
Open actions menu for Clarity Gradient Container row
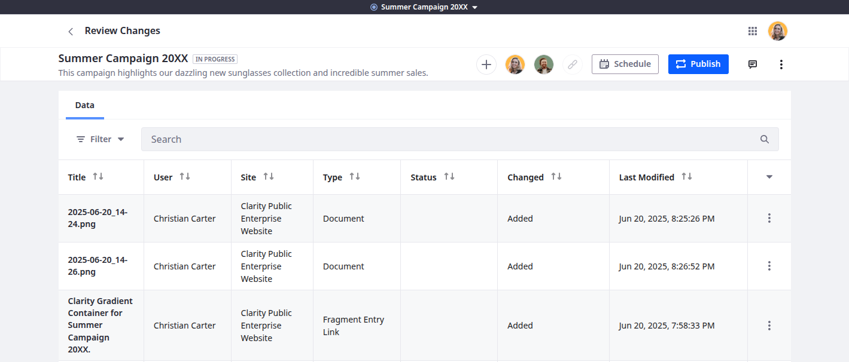pos(769,326)
